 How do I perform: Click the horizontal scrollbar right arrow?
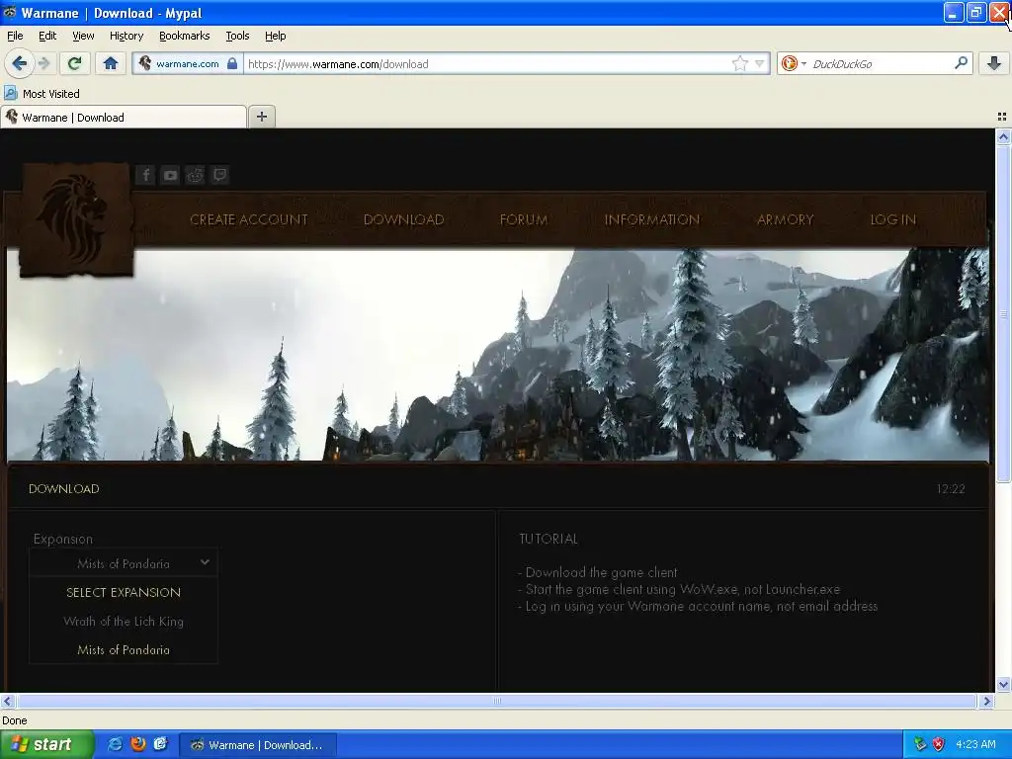point(986,701)
